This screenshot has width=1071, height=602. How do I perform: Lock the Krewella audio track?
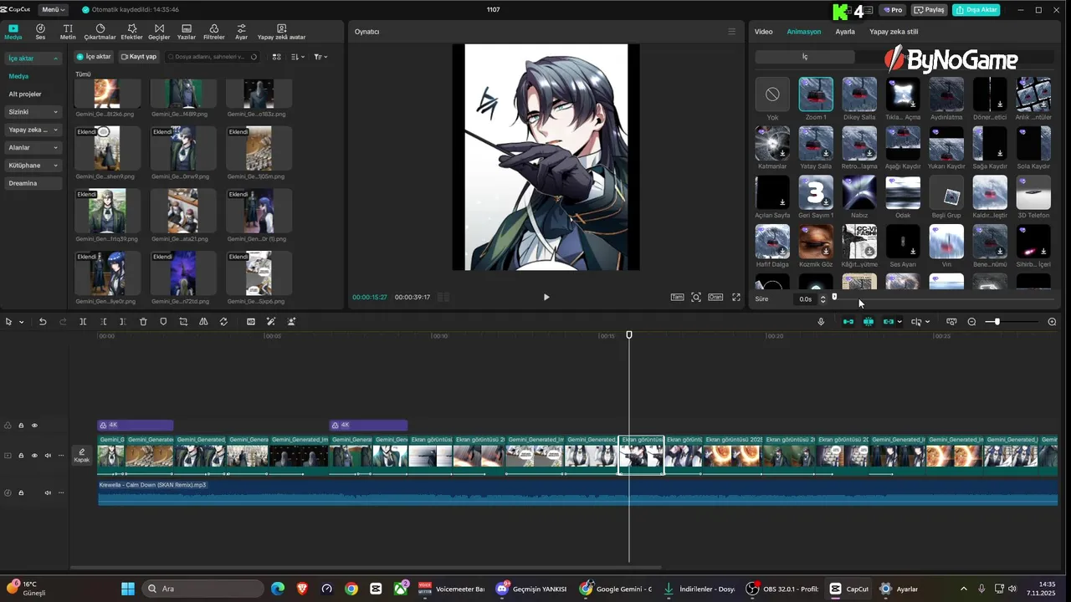coord(21,492)
